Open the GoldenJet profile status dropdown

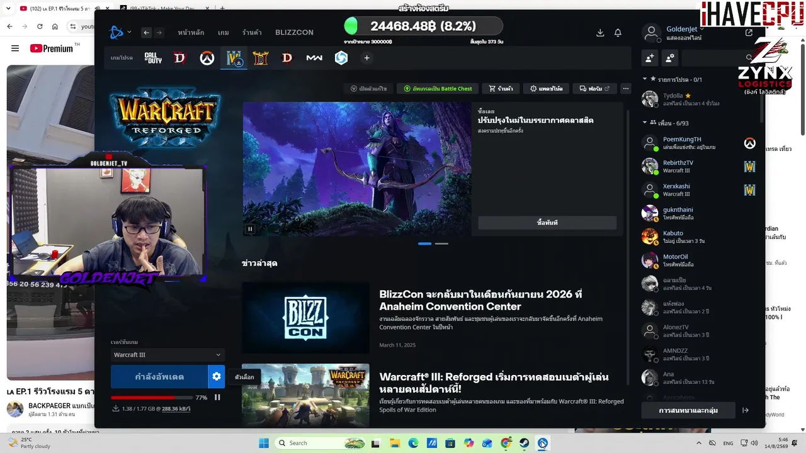tap(685, 29)
